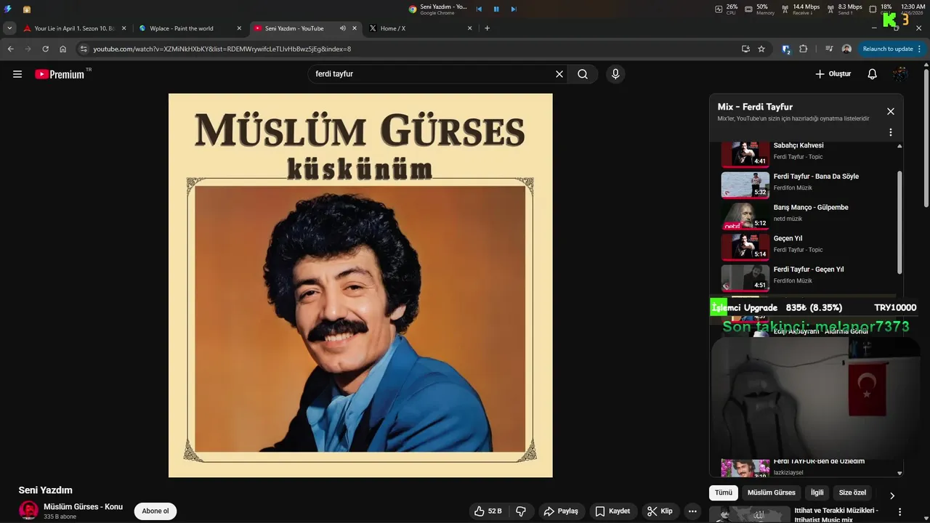
Task: Open CPU usage indicator in top bar
Action: (x=727, y=9)
